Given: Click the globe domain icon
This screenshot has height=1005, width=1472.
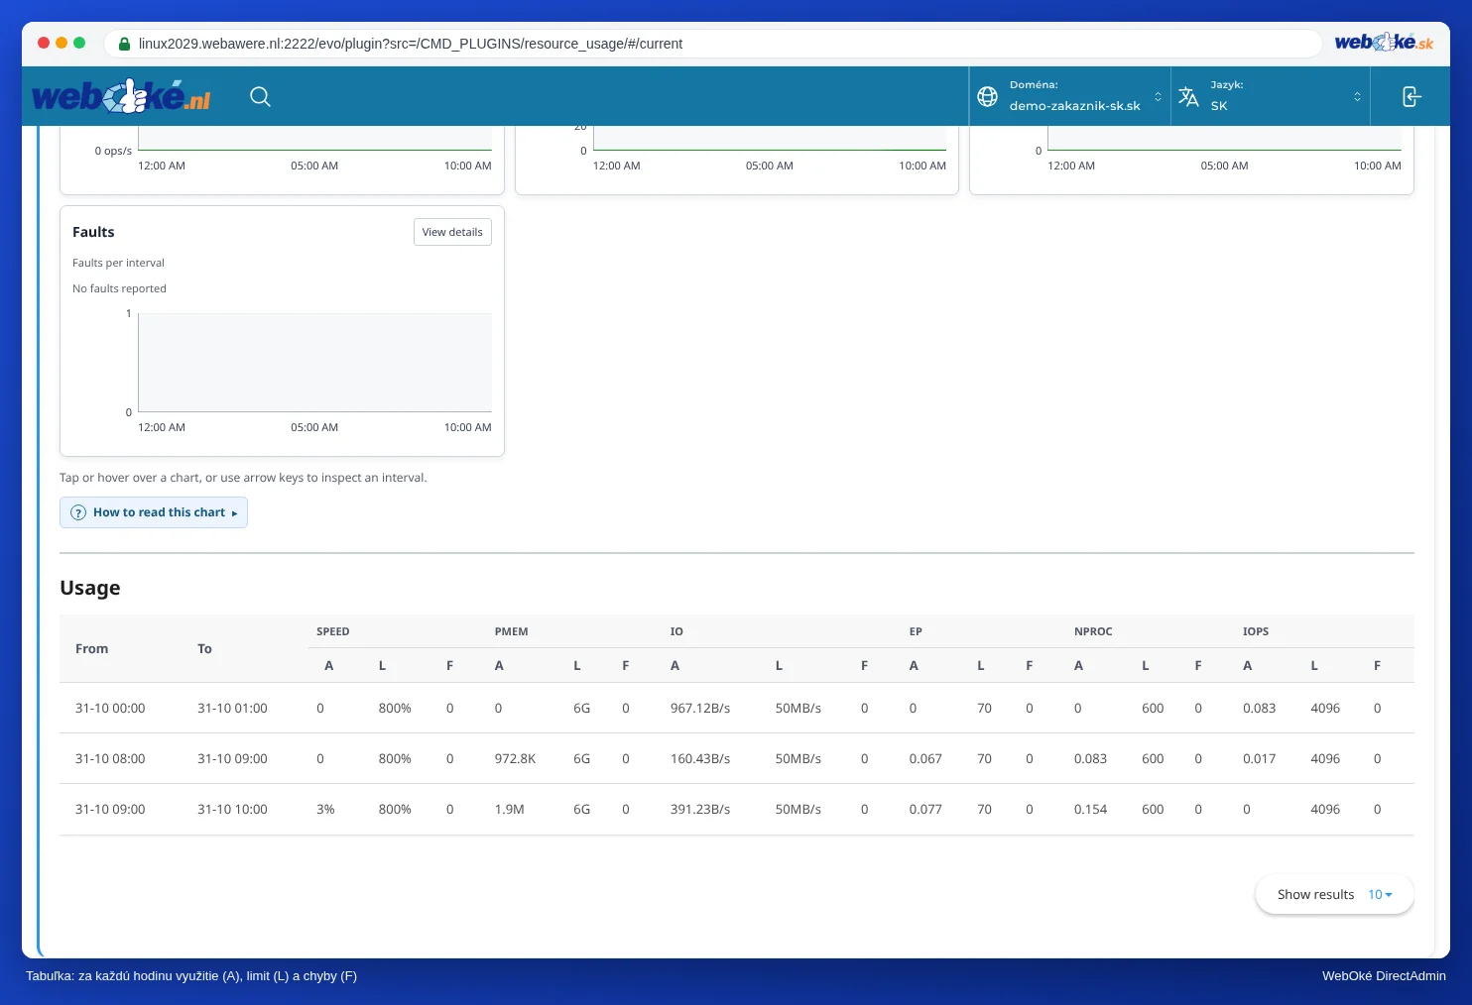Looking at the screenshot, I should [x=987, y=96].
